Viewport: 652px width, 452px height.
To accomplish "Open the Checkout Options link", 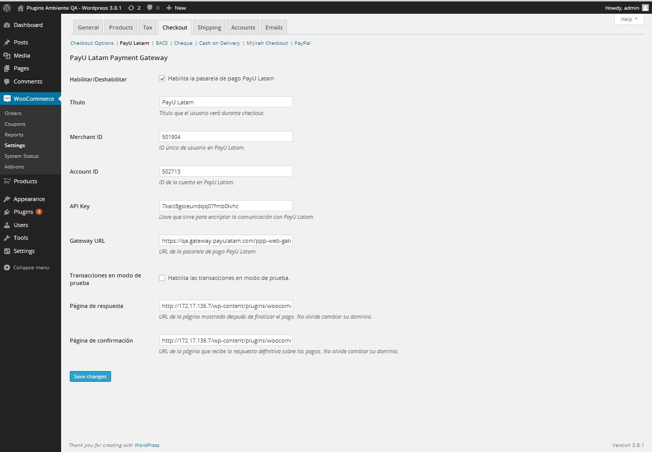I will (x=92, y=43).
